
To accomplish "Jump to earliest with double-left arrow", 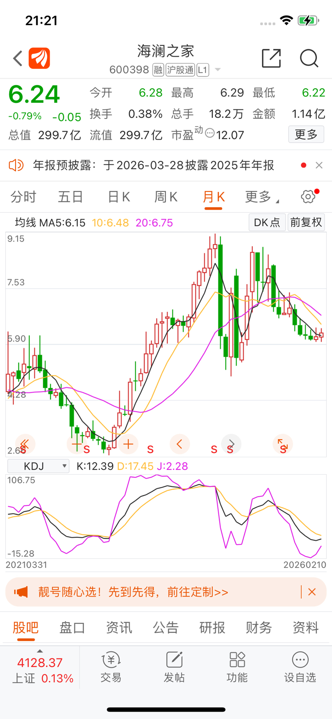I will 25,444.
